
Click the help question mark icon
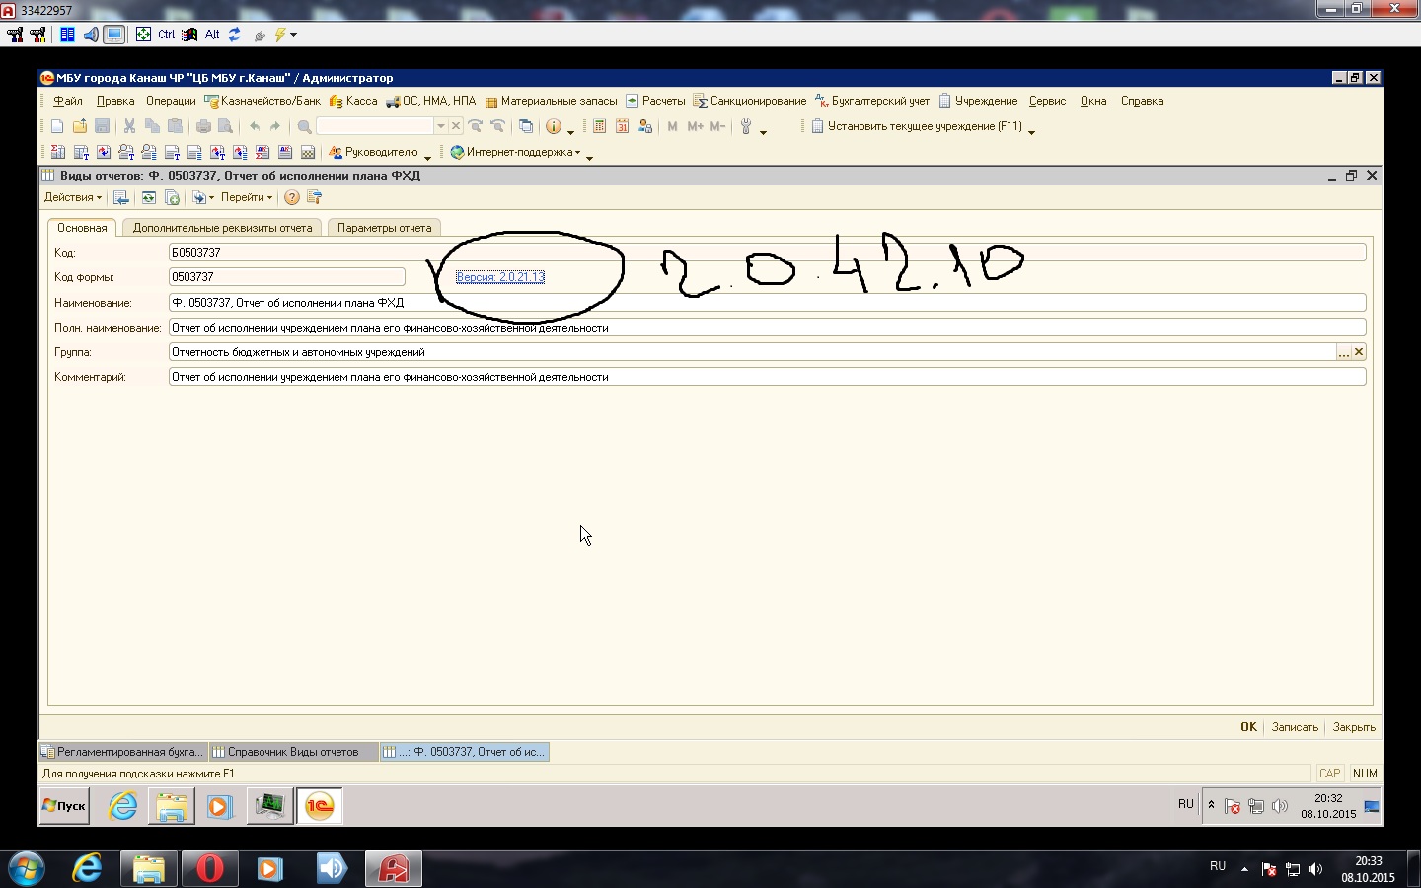tap(292, 197)
